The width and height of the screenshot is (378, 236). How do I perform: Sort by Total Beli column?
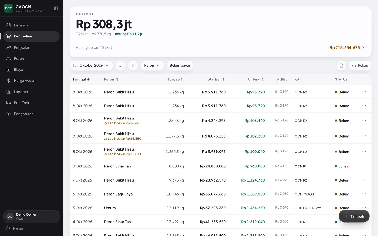point(216,80)
